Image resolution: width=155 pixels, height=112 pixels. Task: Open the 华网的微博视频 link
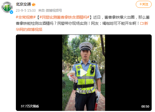tap(29, 29)
